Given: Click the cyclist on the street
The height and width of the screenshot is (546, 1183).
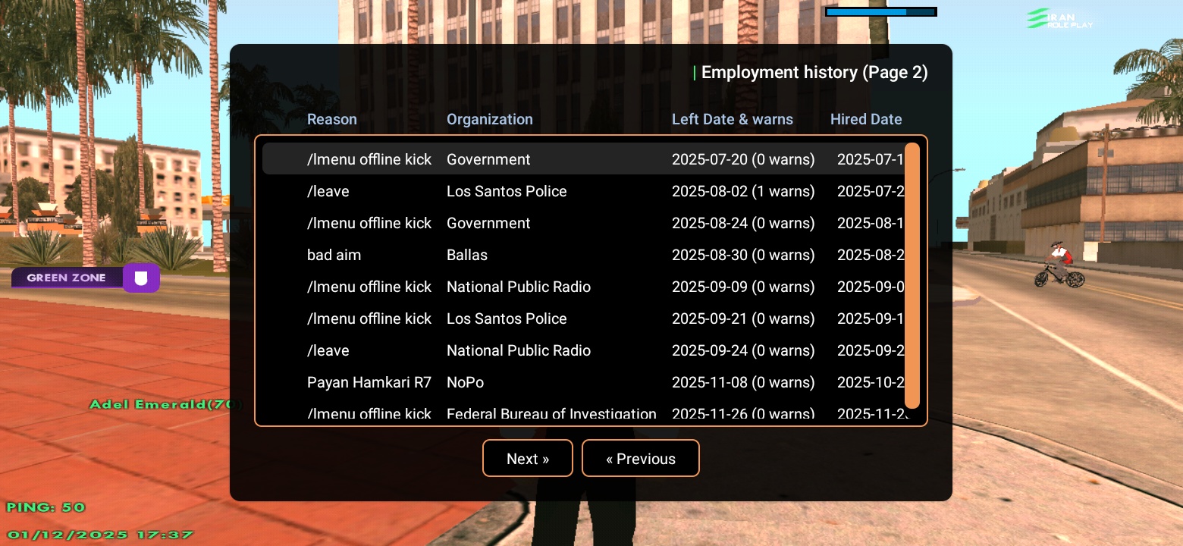Looking at the screenshot, I should (x=1059, y=265).
